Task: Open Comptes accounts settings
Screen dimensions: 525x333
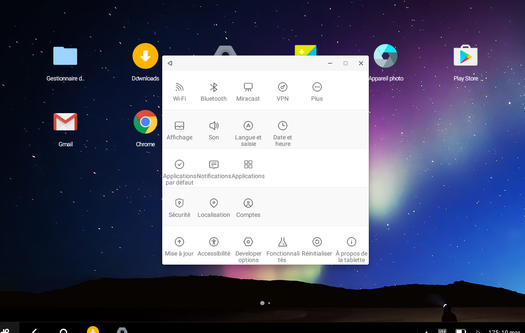Action: [248, 208]
